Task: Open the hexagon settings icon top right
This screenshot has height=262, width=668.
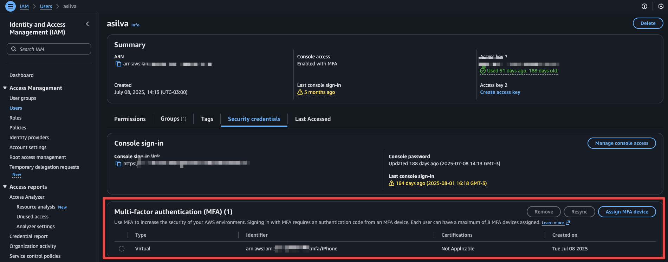Action: 661,6
